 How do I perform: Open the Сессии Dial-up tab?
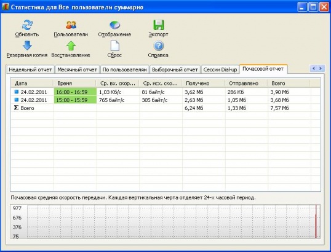pos(220,69)
